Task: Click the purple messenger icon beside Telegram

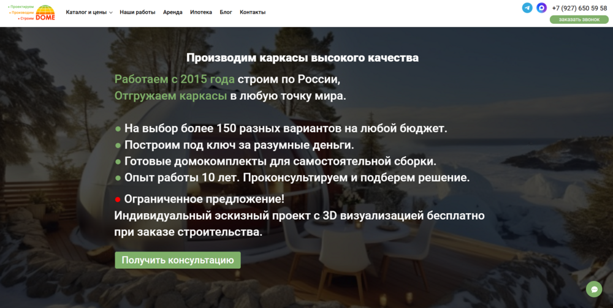Action: 541,8
